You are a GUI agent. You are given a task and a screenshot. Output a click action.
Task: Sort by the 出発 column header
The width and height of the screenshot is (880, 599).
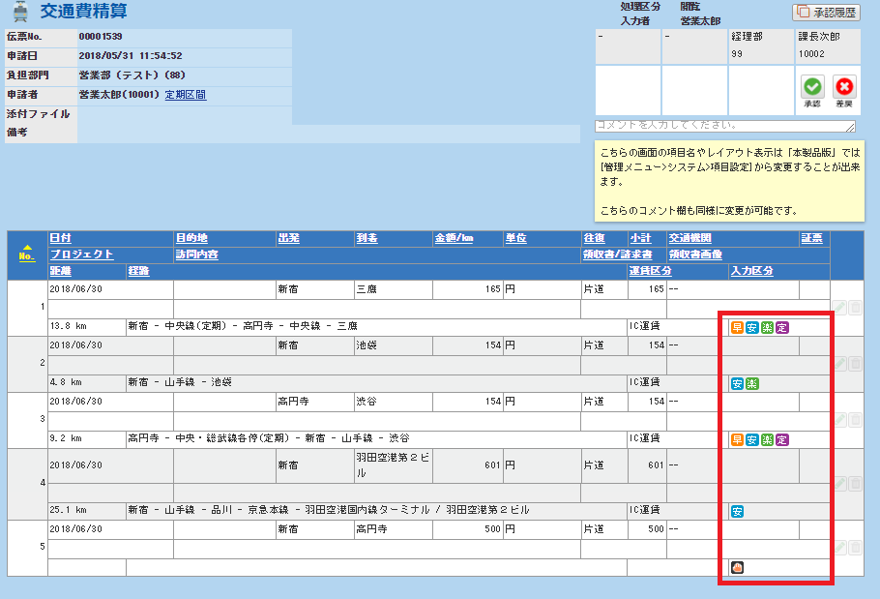point(288,238)
